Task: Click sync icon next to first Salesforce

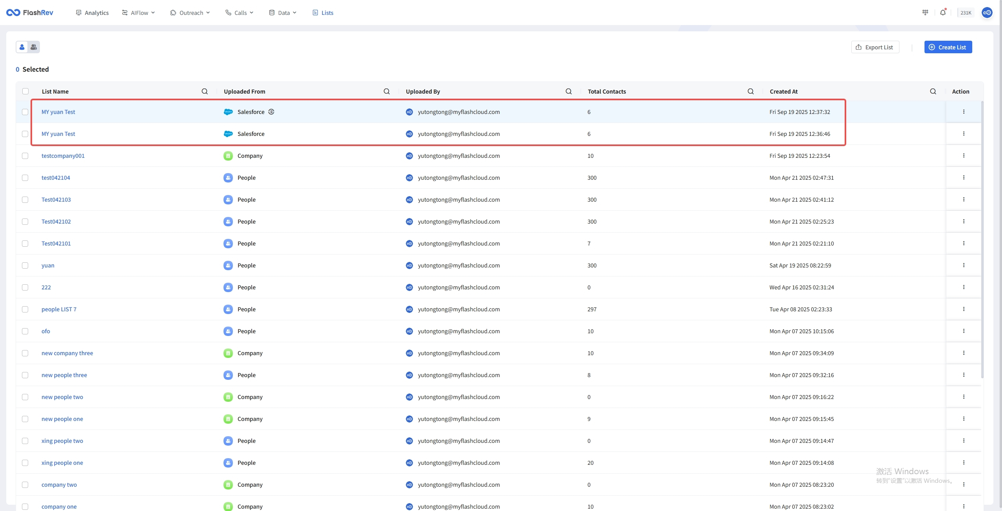Action: (x=271, y=112)
